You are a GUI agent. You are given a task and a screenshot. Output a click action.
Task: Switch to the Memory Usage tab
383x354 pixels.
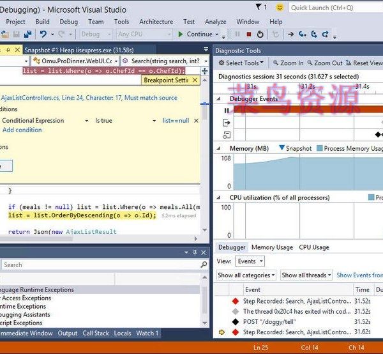[x=272, y=247]
